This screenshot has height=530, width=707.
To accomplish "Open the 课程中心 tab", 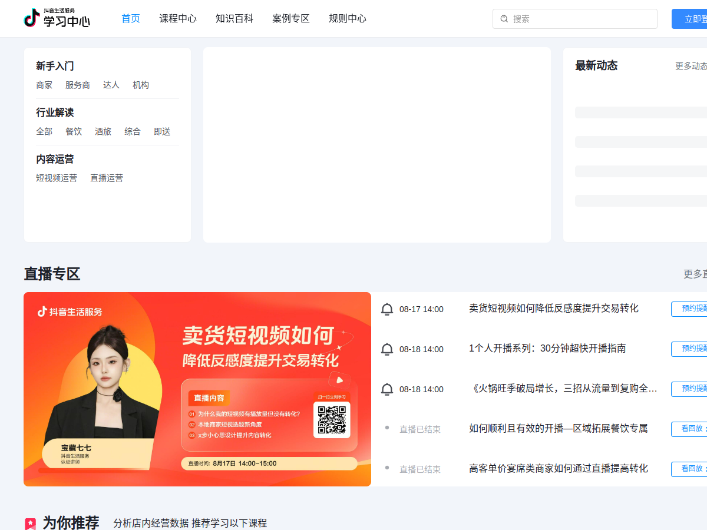I will coord(178,19).
